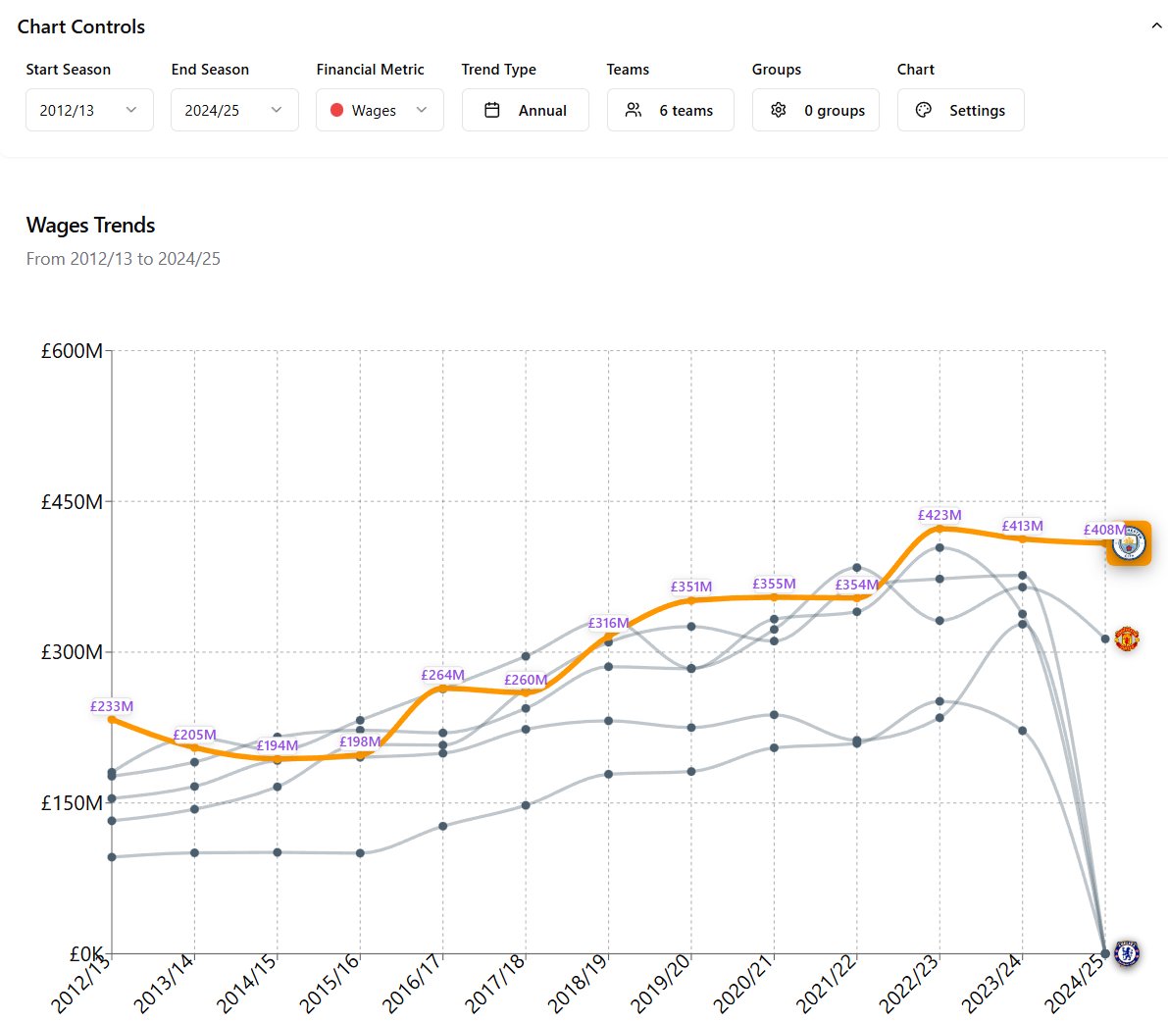Click the Manchester City crest on chart
Screen dimensions: 1168x1022
pos(1129,543)
